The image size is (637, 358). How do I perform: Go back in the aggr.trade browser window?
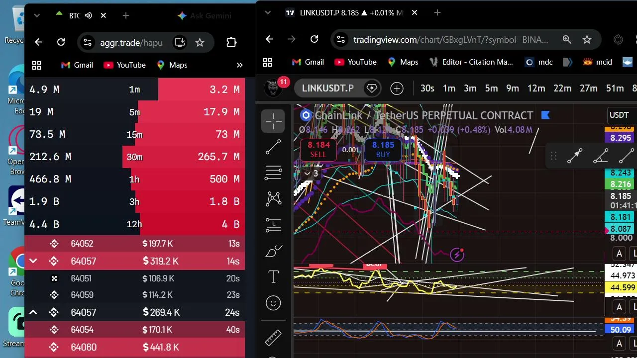coord(38,42)
